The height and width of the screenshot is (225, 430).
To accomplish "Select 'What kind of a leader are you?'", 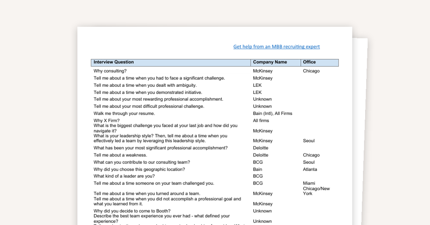I will tap(124, 176).
